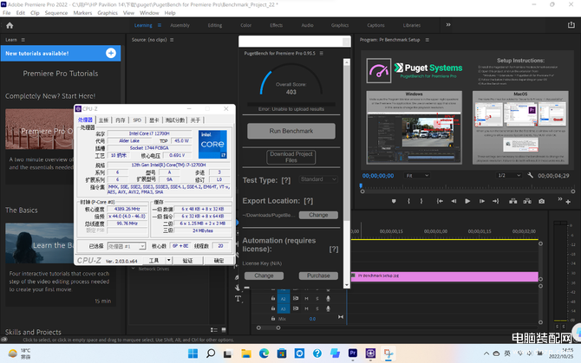Click the Extract button in Program monitor
581x363 pixels.
pyautogui.click(x=527, y=201)
